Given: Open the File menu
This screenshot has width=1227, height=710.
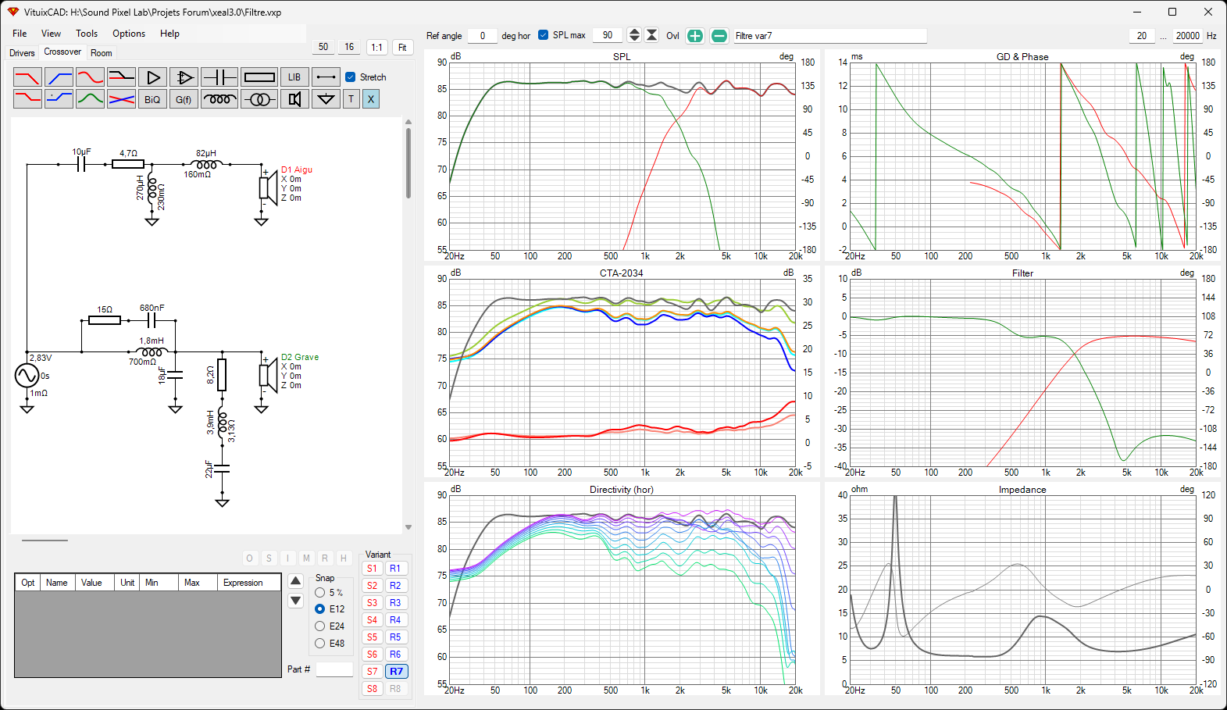Looking at the screenshot, I should point(20,34).
